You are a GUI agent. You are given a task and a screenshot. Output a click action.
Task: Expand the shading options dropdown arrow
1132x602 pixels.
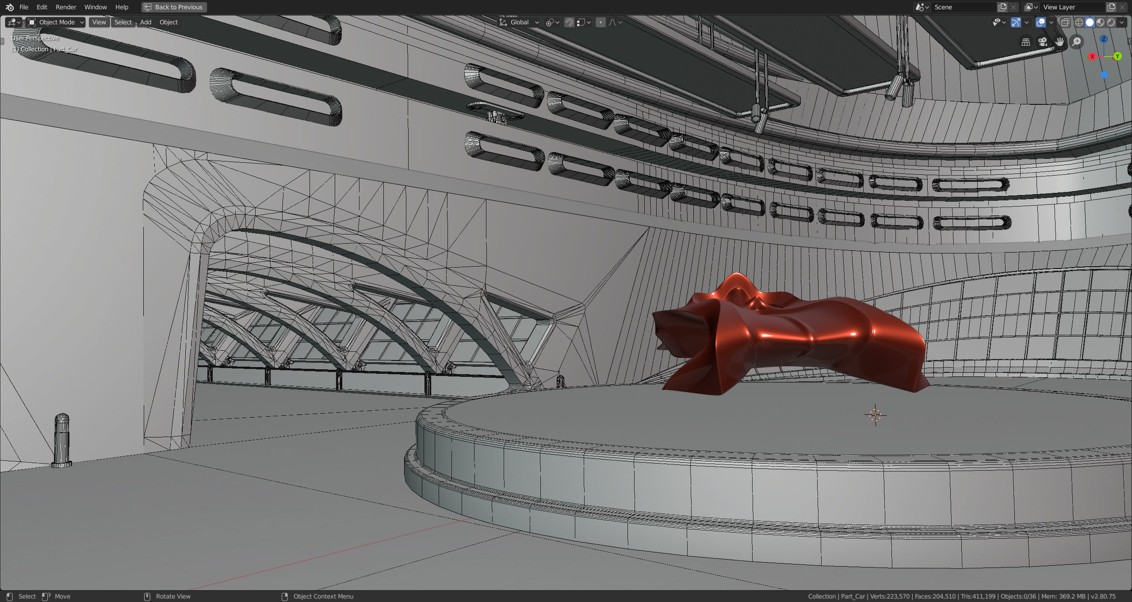coord(1122,22)
